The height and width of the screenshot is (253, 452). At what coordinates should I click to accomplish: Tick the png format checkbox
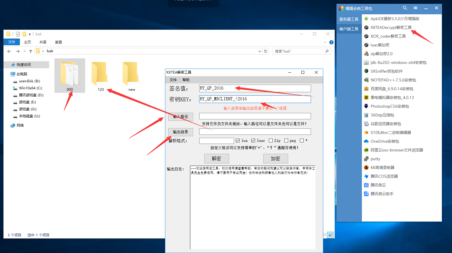pos(286,141)
